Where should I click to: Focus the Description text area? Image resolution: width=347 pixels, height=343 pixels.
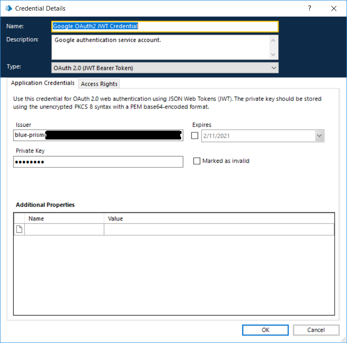click(x=165, y=47)
